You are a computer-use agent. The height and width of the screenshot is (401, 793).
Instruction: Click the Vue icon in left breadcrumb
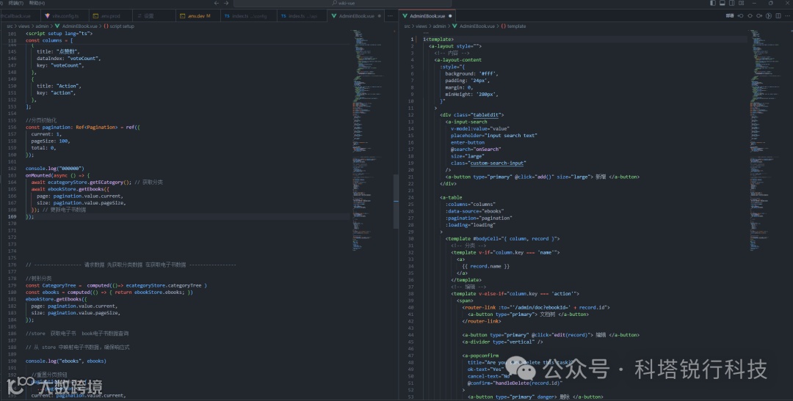point(57,26)
